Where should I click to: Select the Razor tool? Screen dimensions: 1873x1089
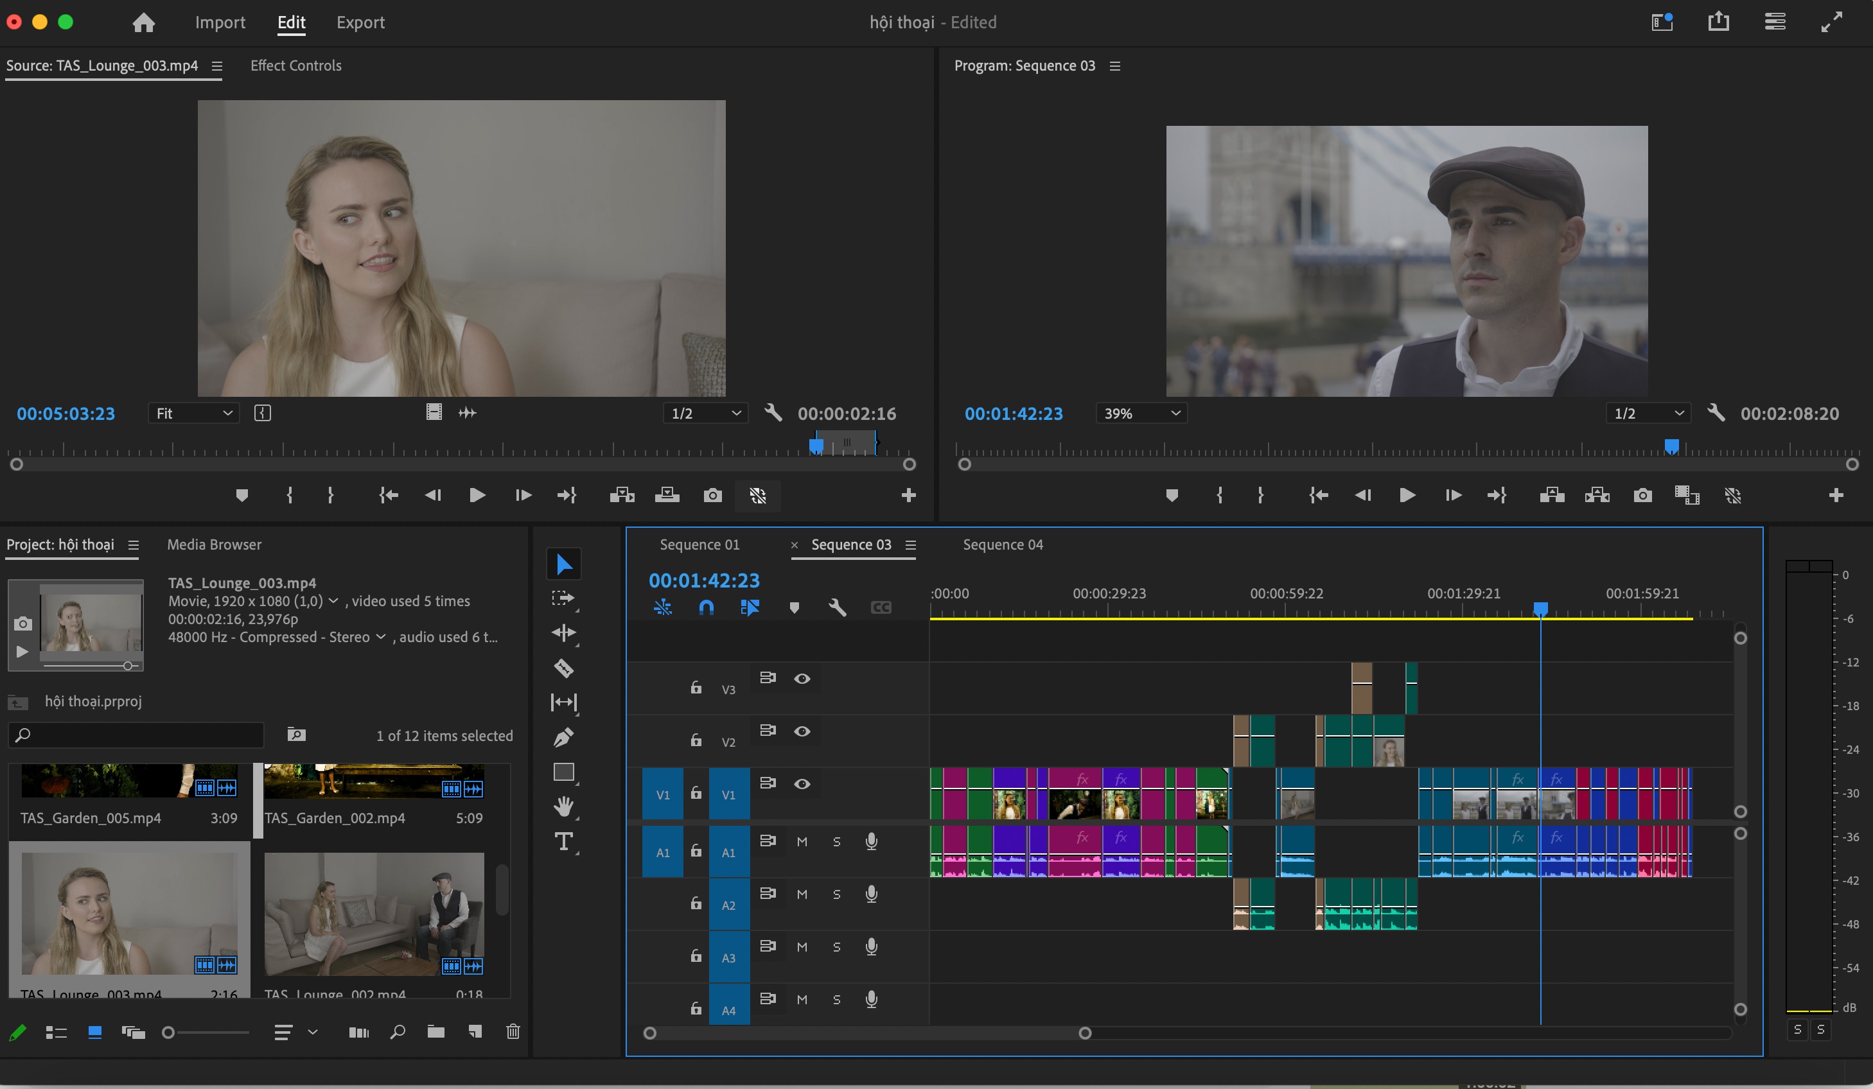tap(563, 668)
